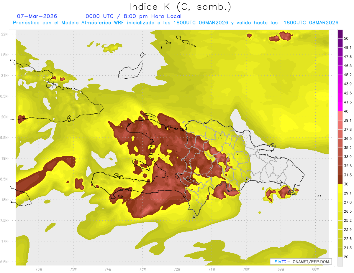Viewport: 354px width, 273px height.
Task: Click the '75W' longitude label
Action: (x=73, y=269)
